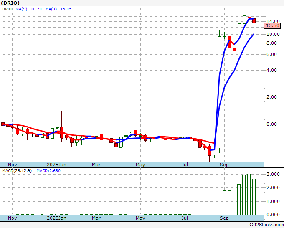The width and height of the screenshot is (284, 228).
Task: Click the MACD:2.680 value readout
Action: 48,171
